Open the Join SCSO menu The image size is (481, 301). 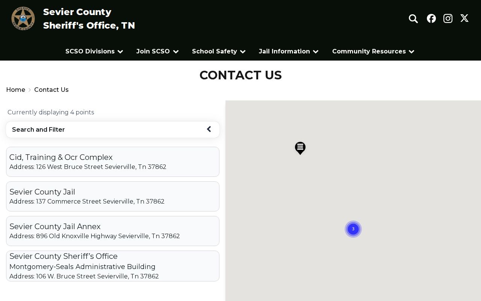click(x=157, y=52)
